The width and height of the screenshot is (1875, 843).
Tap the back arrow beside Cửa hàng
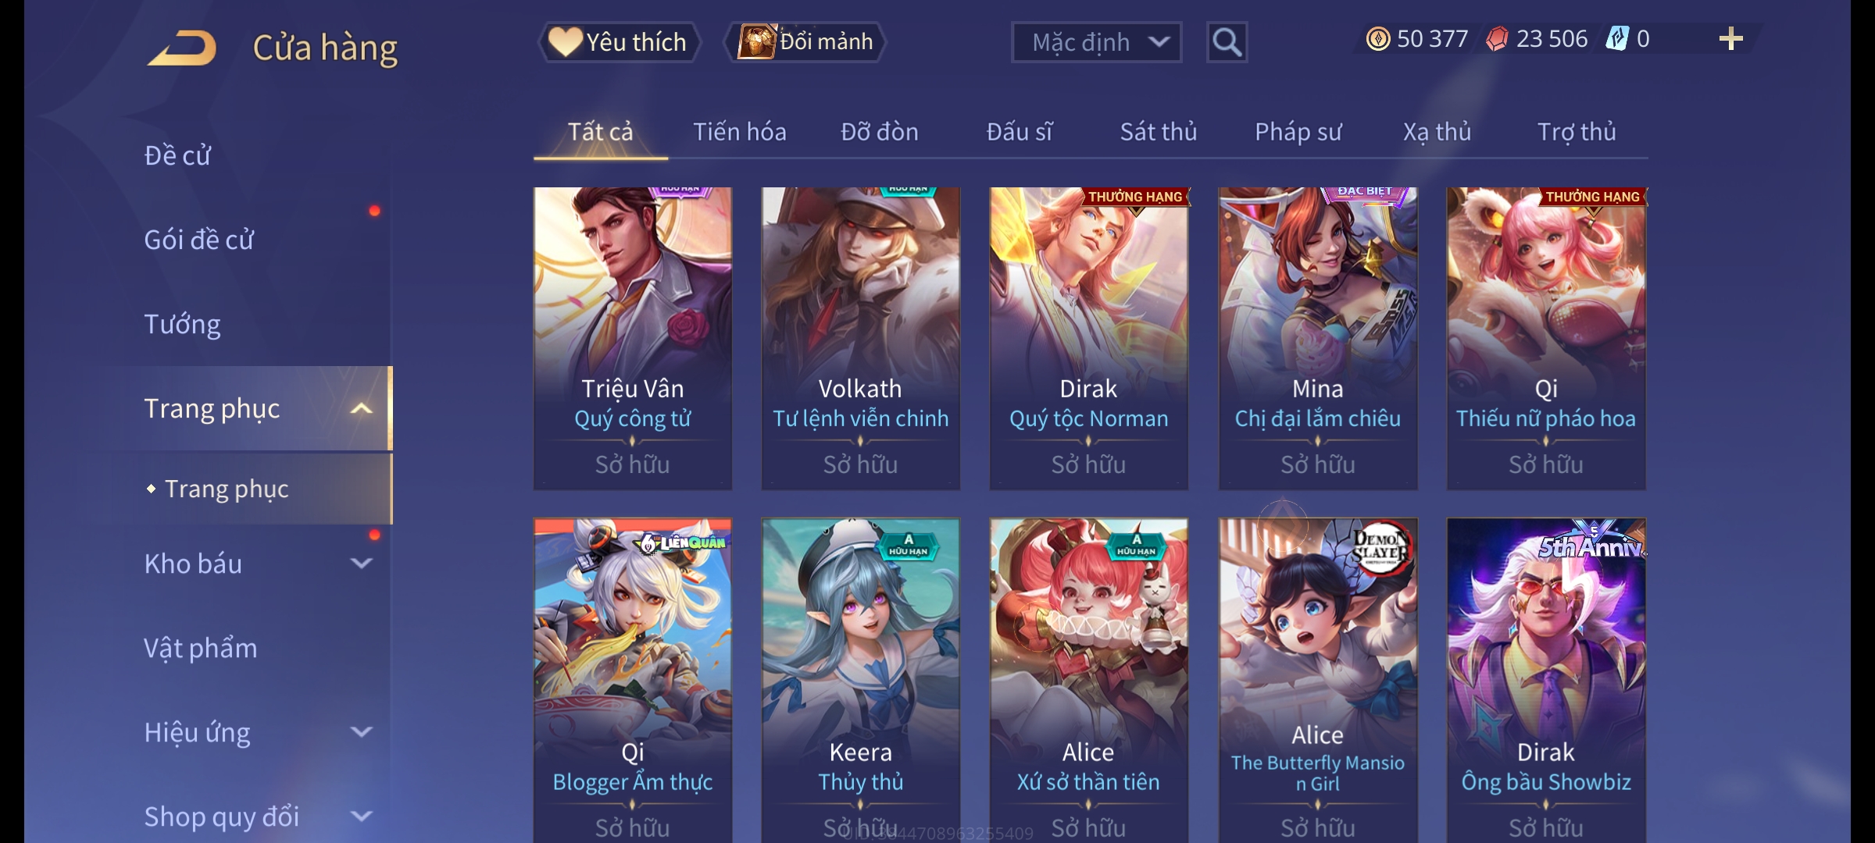pos(182,48)
